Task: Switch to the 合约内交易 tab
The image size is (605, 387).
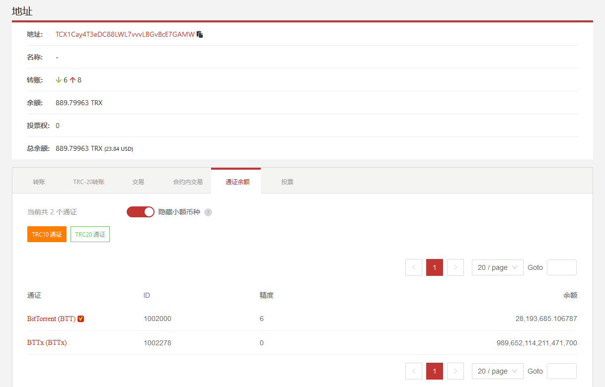Action: point(188,182)
